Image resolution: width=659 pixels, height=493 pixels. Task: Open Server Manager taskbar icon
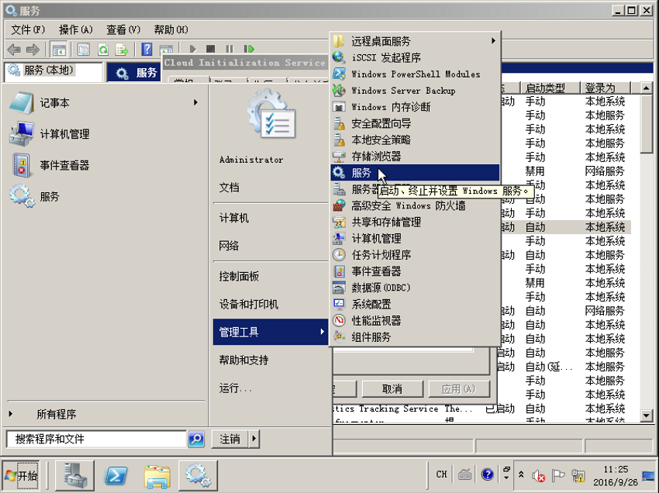click(76, 475)
